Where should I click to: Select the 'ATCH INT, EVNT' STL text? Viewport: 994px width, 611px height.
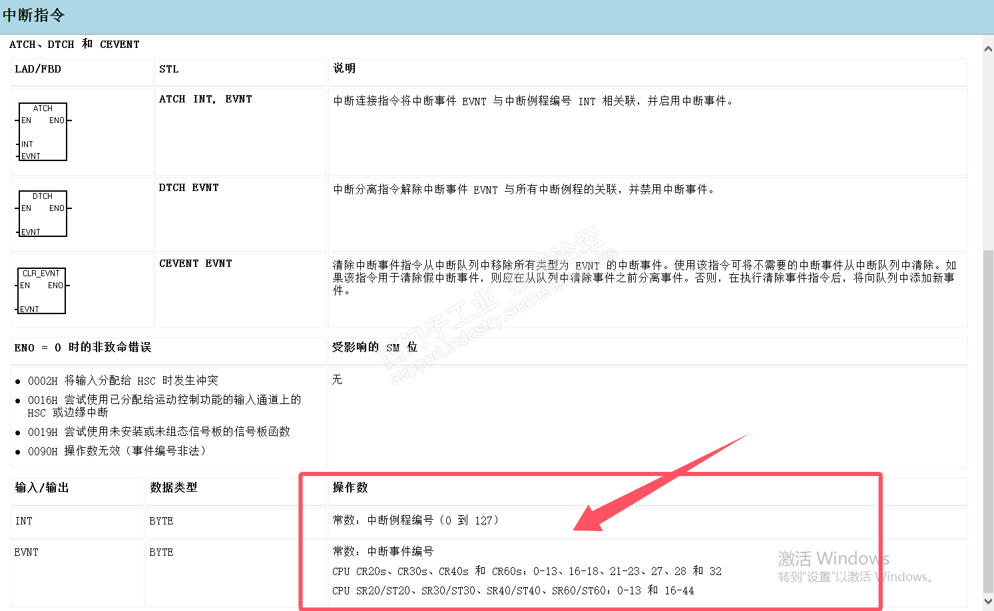(x=206, y=99)
